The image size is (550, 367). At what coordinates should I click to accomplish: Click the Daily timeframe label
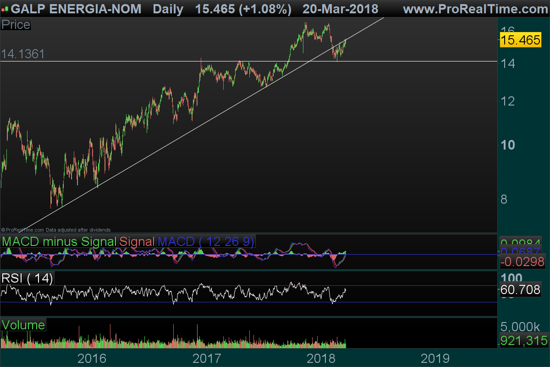168,9
